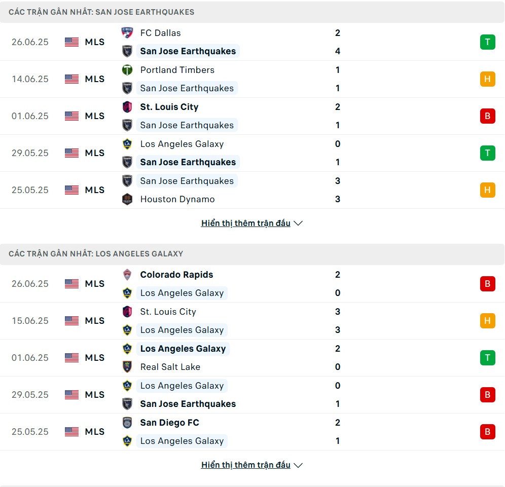
Task: Open "Hiển thị thêm trận đấu" under Earthquakes section
Action: 246,223
